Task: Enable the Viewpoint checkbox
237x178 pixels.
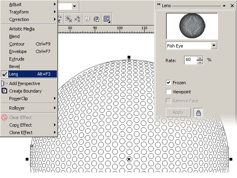Action: (x=168, y=92)
